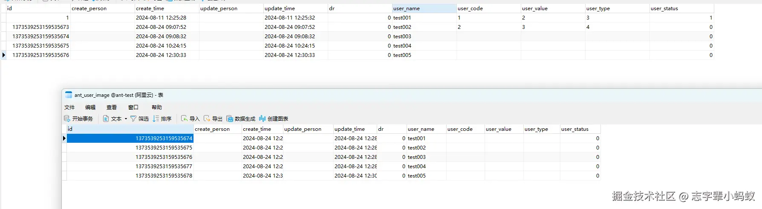Select user_status value 1 in test001 background row

pyautogui.click(x=681, y=18)
